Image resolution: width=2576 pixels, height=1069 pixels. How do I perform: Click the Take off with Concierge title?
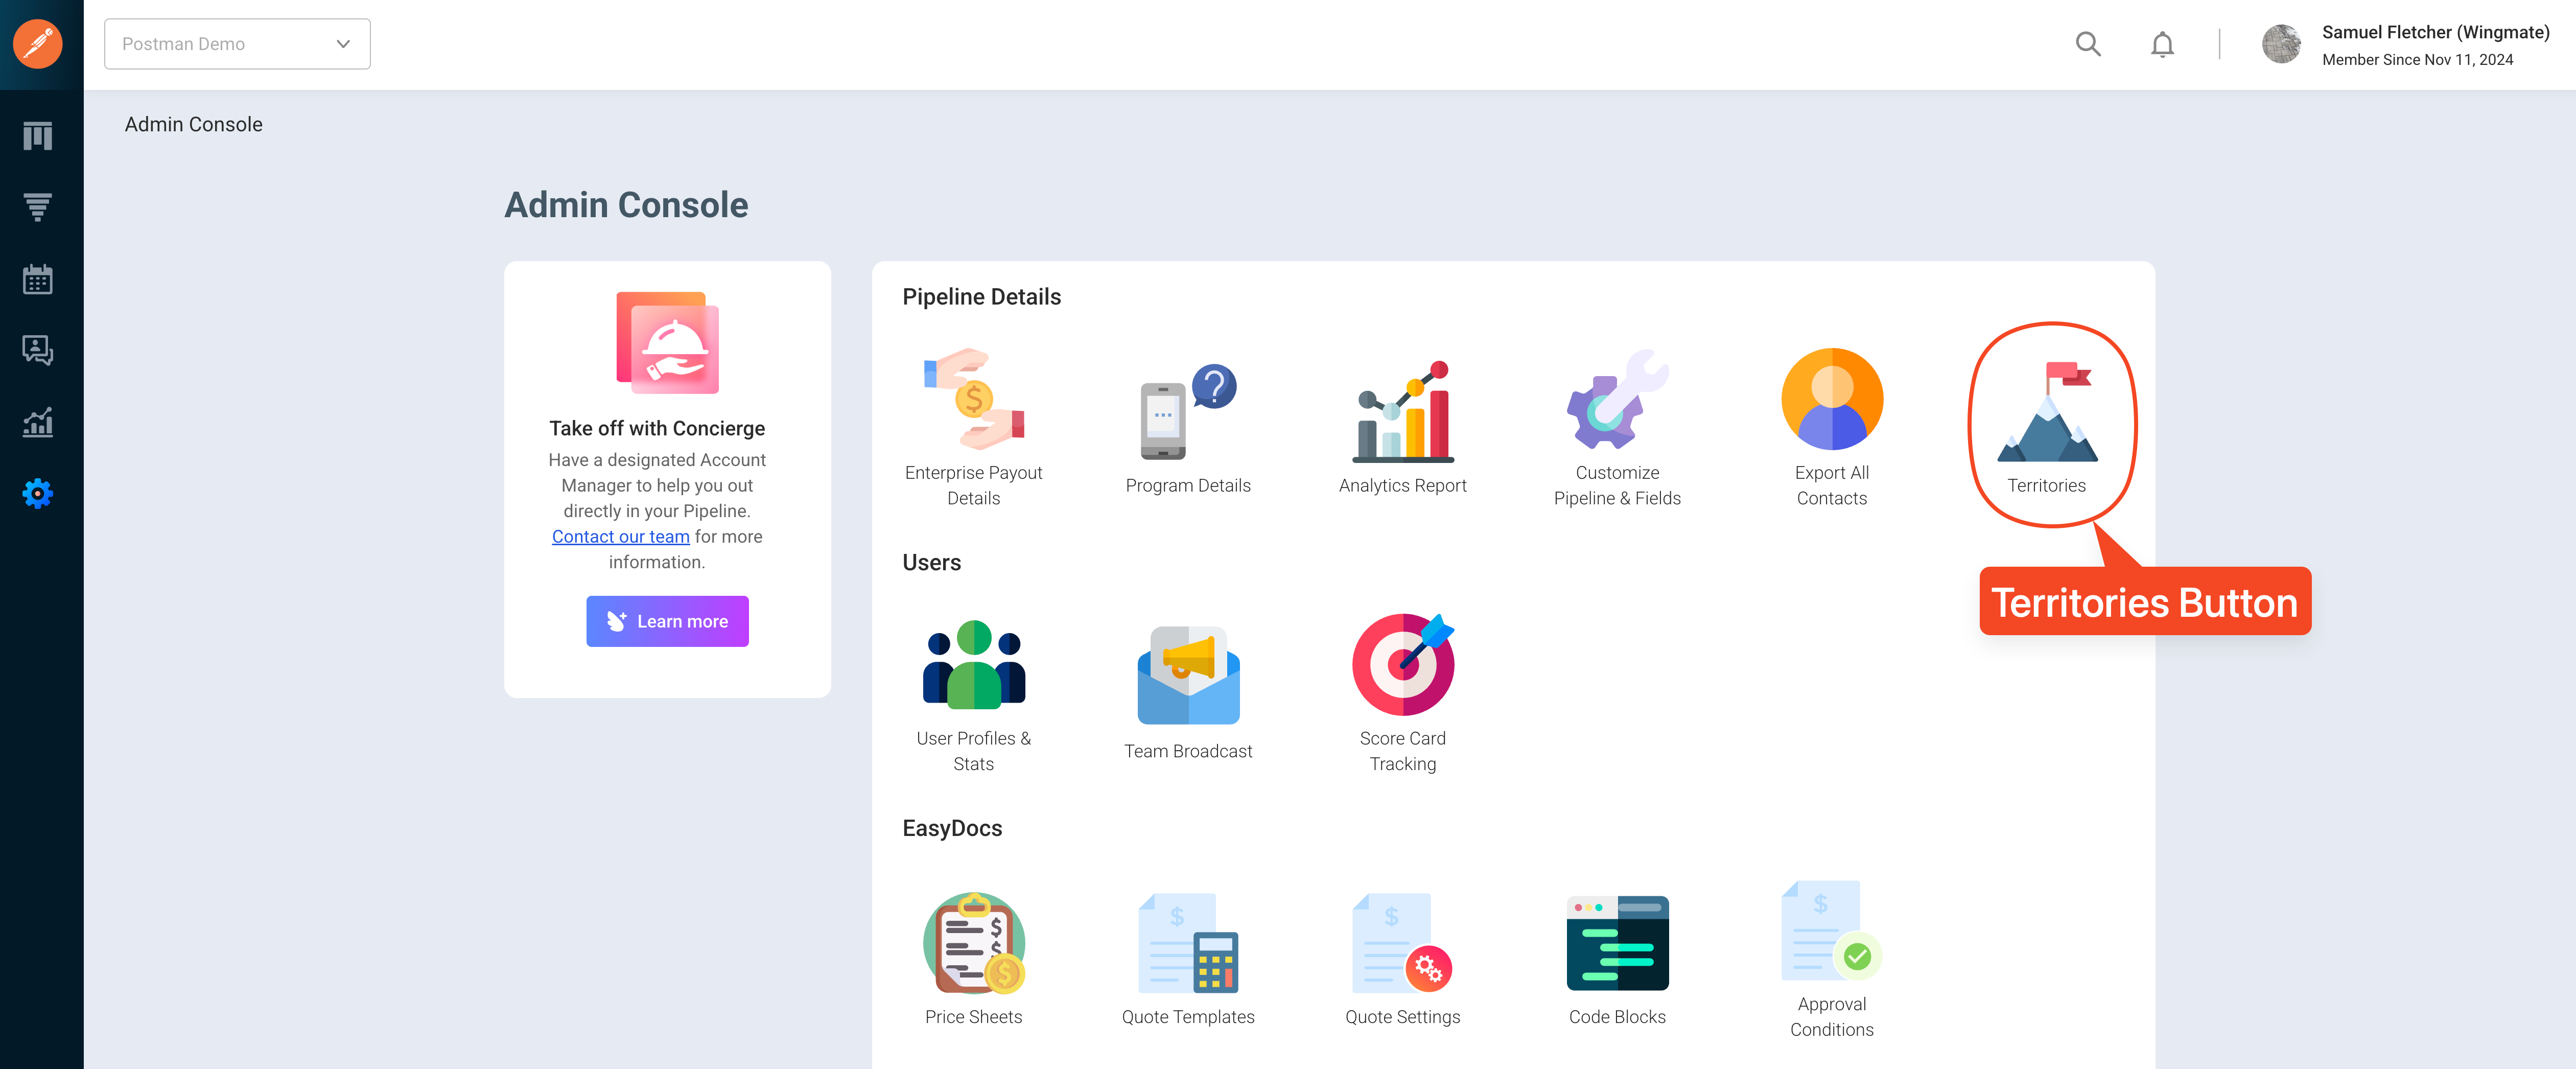[657, 428]
